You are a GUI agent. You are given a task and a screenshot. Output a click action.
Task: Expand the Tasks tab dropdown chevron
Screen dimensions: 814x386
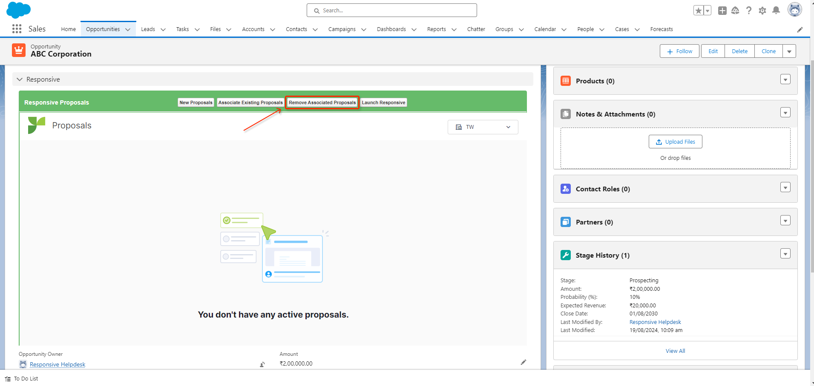197,29
